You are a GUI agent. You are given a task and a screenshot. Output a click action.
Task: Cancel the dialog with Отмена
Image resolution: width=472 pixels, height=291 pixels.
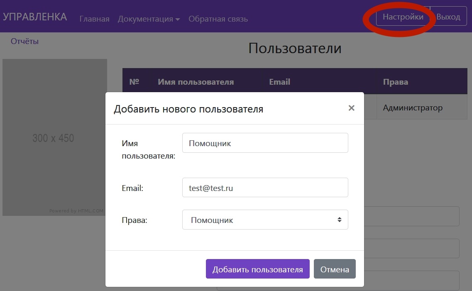[335, 269]
